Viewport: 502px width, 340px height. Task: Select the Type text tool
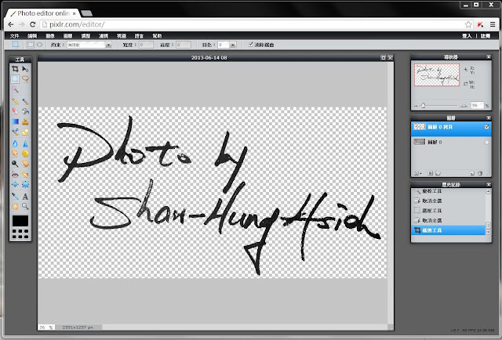click(25, 196)
